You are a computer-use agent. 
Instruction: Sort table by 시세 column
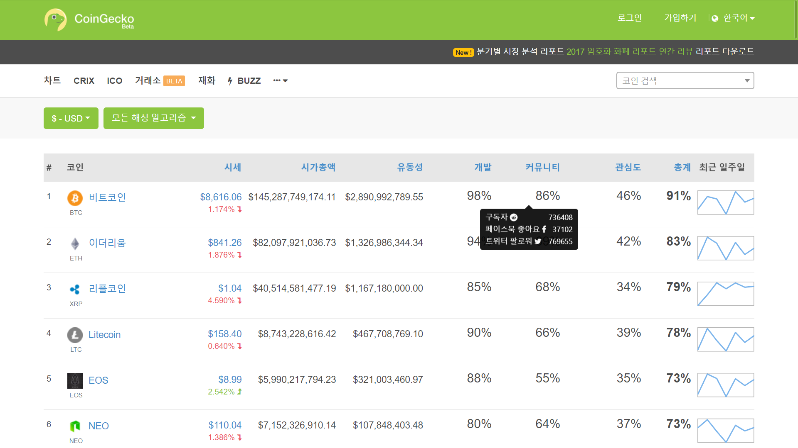(x=233, y=167)
